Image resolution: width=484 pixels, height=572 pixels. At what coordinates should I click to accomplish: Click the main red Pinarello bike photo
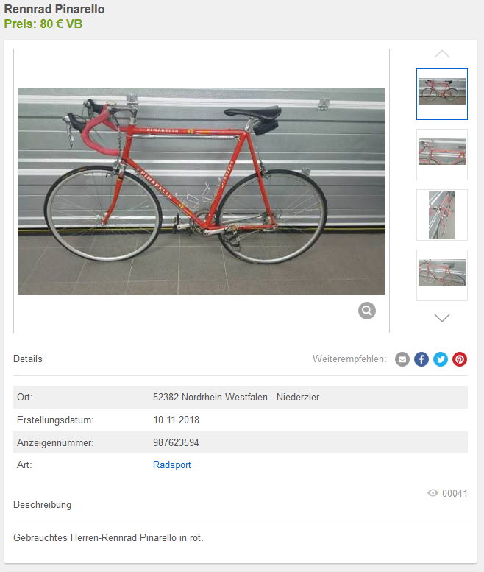click(x=202, y=191)
